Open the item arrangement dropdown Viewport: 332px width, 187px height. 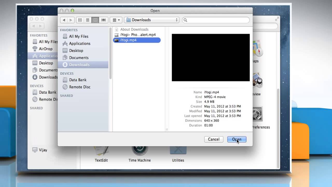[116, 20]
